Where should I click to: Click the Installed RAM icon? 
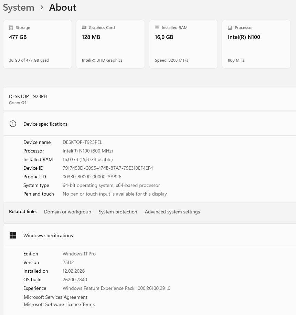(x=157, y=28)
